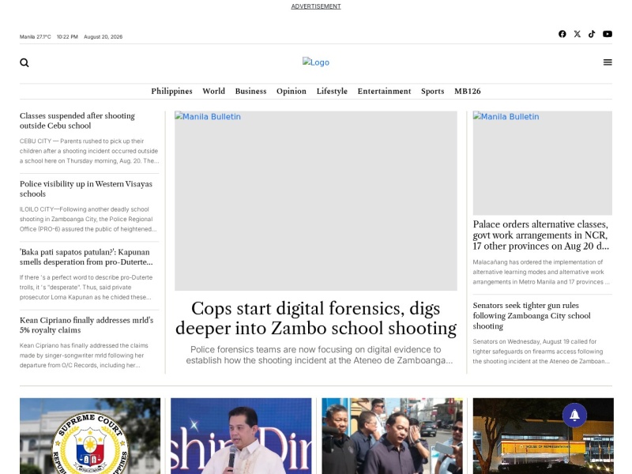Open the YouTube social icon
The width and height of the screenshot is (632, 474).
point(608,34)
